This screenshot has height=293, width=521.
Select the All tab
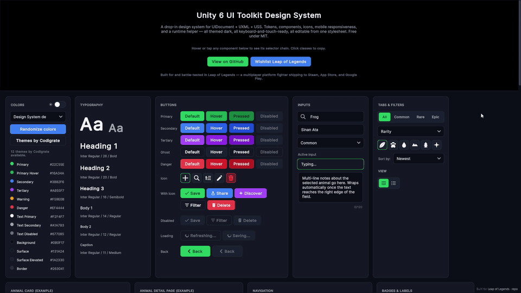tap(384, 117)
